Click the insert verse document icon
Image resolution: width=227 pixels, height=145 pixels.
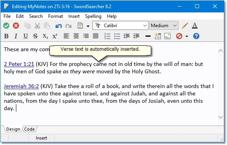[80, 26]
